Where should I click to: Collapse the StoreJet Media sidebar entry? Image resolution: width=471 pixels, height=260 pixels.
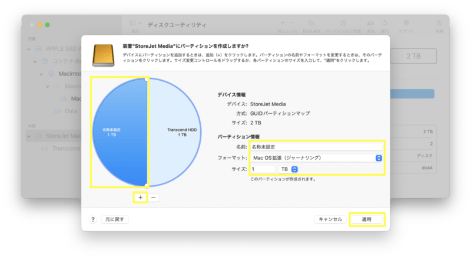click(x=29, y=136)
